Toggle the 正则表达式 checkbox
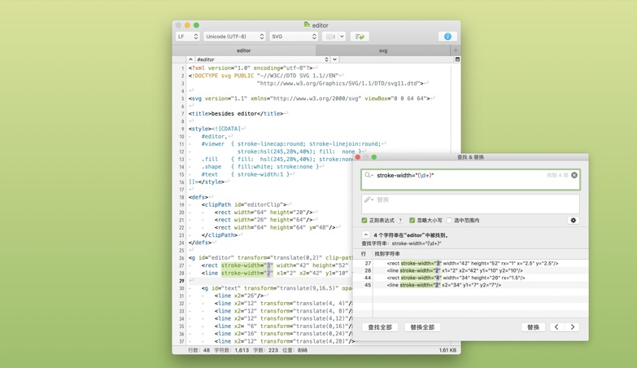The image size is (637, 368). 364,221
